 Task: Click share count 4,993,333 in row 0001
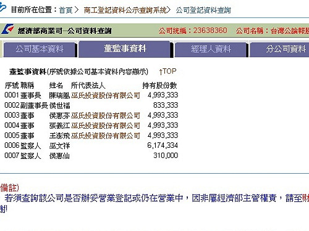[x=163, y=95]
